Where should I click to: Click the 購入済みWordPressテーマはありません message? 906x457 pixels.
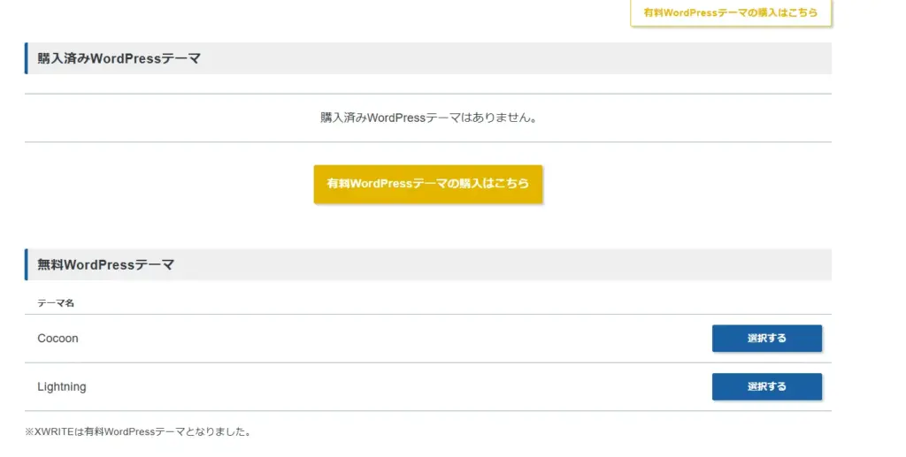[x=428, y=118]
